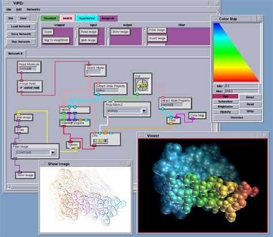
Task: Open the CONTOUR filter dropdown
Action: tap(52, 152)
